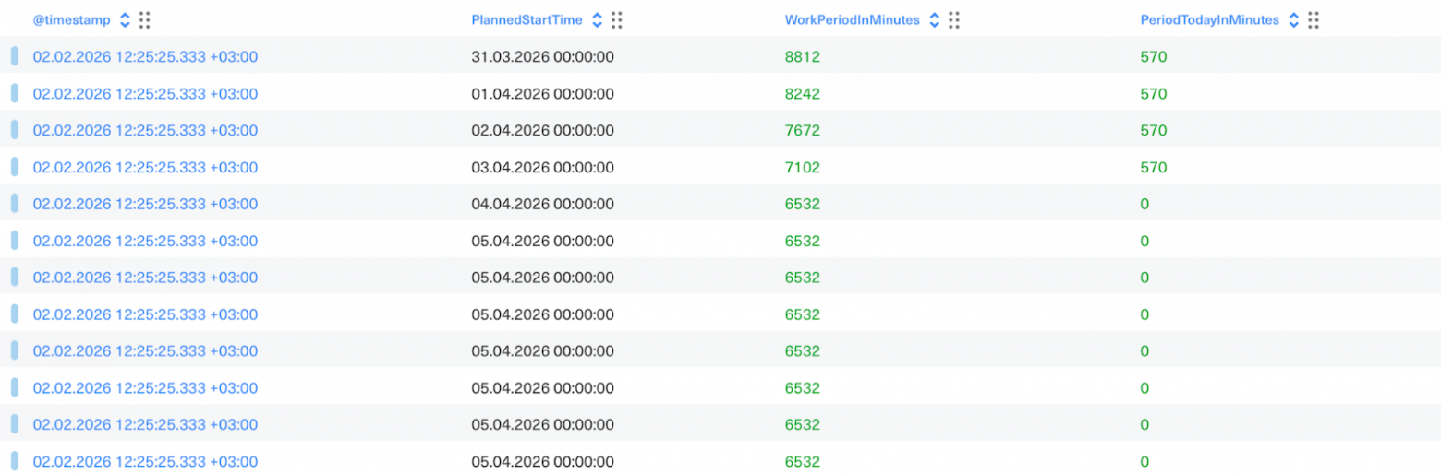
Task: Click the 0 value in the 04.04.2026 row
Action: tap(1144, 205)
